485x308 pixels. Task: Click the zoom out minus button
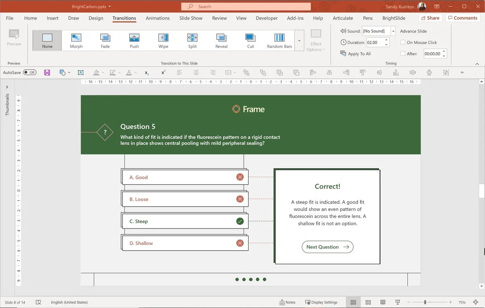[x=409, y=302]
